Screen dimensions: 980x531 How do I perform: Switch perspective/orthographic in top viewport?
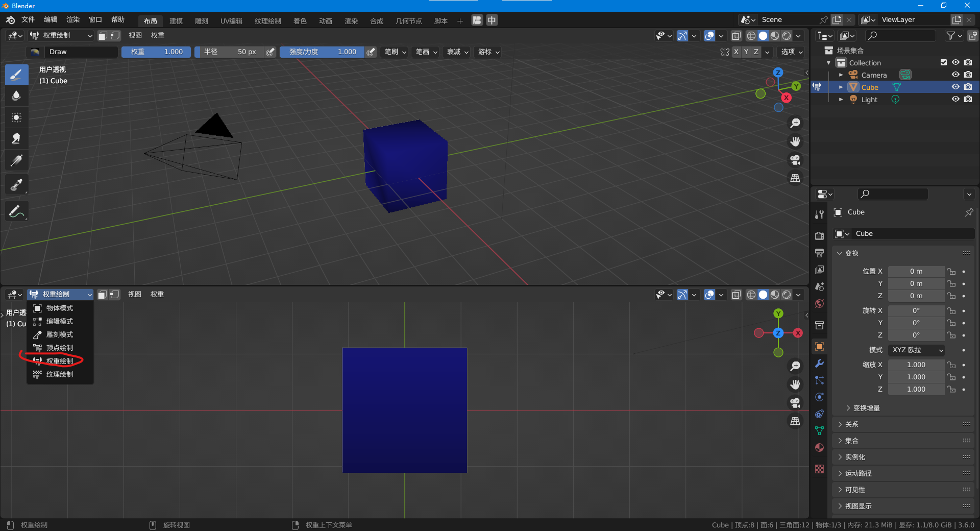(x=795, y=178)
